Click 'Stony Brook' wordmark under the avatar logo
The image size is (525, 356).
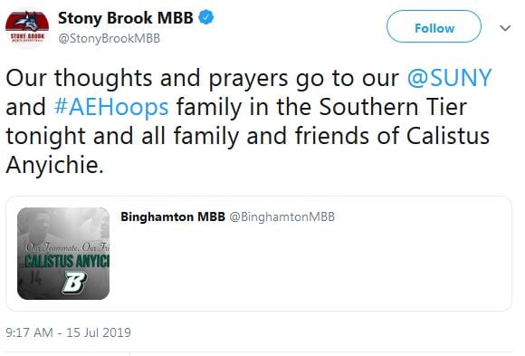(27, 36)
